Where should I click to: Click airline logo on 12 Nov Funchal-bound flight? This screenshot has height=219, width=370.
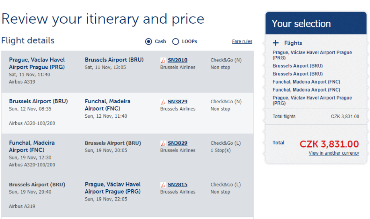163,102
